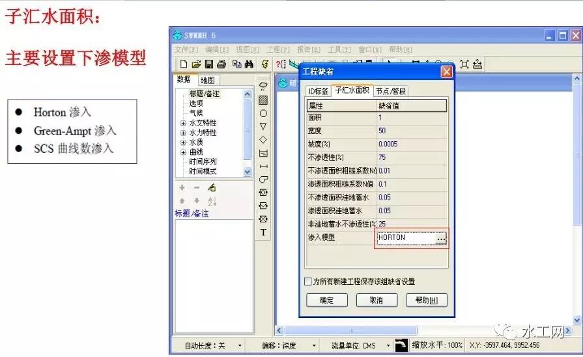Click the Copy toolbar icon
This screenshot has width=583, height=357.
pyautogui.click(x=237, y=64)
